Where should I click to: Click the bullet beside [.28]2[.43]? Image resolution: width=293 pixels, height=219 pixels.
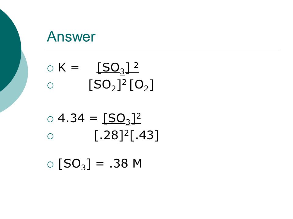50,136
